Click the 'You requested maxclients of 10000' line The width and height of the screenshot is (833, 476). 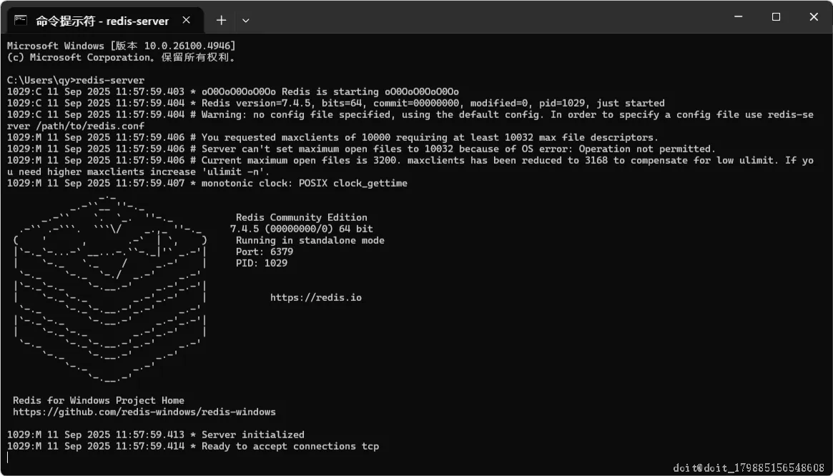click(x=332, y=138)
